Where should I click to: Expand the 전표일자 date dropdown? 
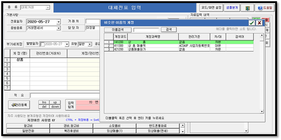point(58,22)
